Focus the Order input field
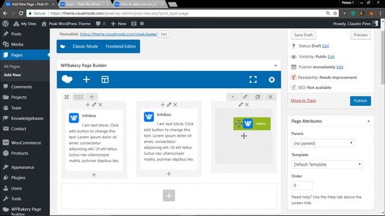Viewport: 385px width, 216px height. click(302, 185)
